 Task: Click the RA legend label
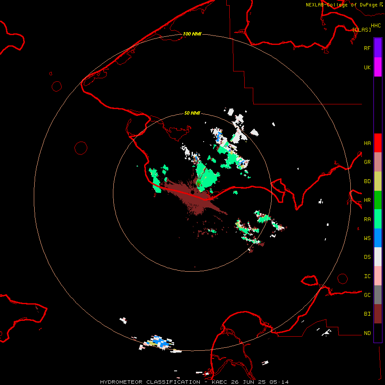click(367, 219)
